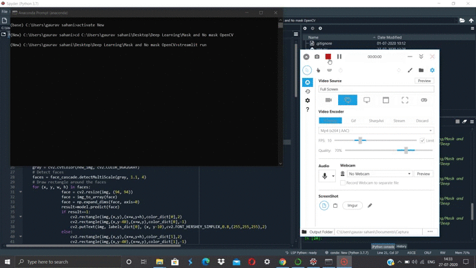Click the Webcam Preview button

423,174
